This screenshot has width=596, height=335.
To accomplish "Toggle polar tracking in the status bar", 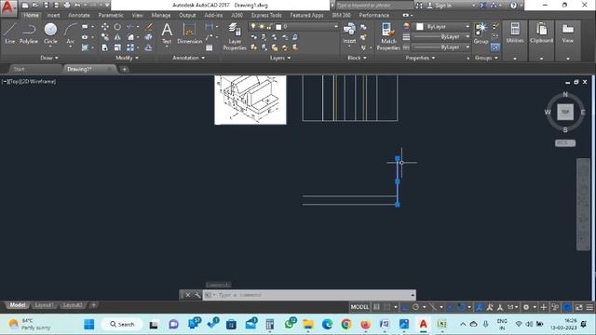I will [x=416, y=307].
